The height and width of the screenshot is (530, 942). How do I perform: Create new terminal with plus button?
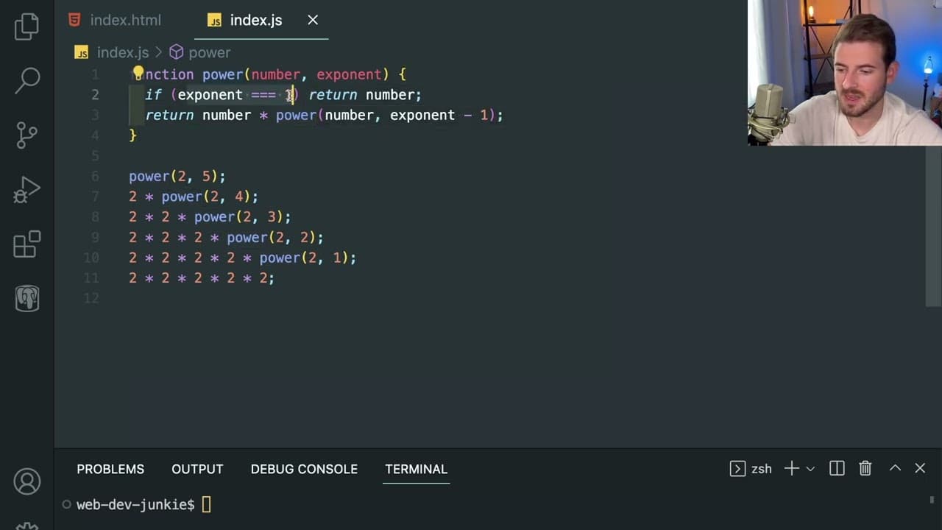pyautogui.click(x=791, y=469)
